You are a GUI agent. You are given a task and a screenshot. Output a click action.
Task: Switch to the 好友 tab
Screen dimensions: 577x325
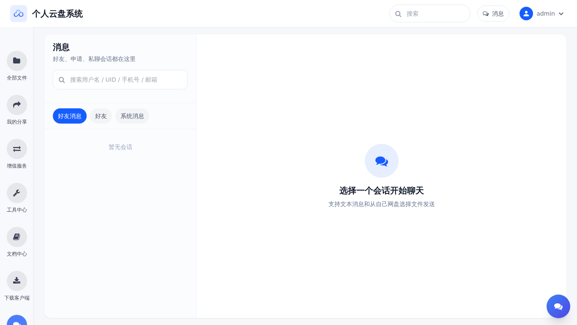(x=101, y=116)
